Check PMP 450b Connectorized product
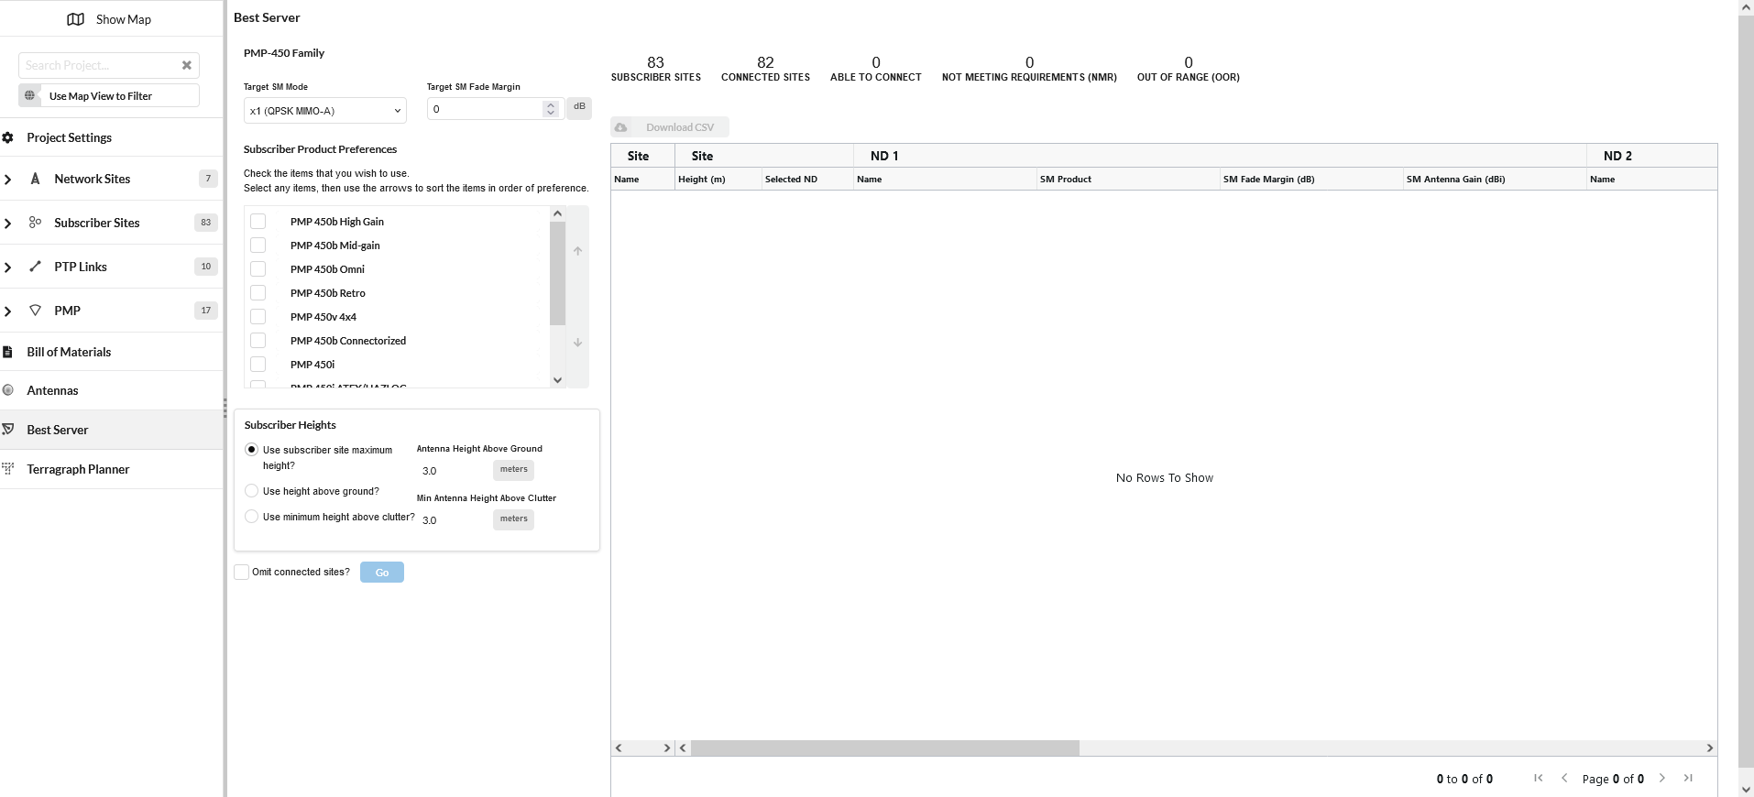Screen dimensions: 1754x797 258,341
